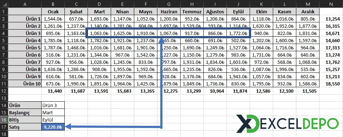
Task: Select the highlighted Satış result cell 9,220.0₺
Action: (x=53, y=127)
